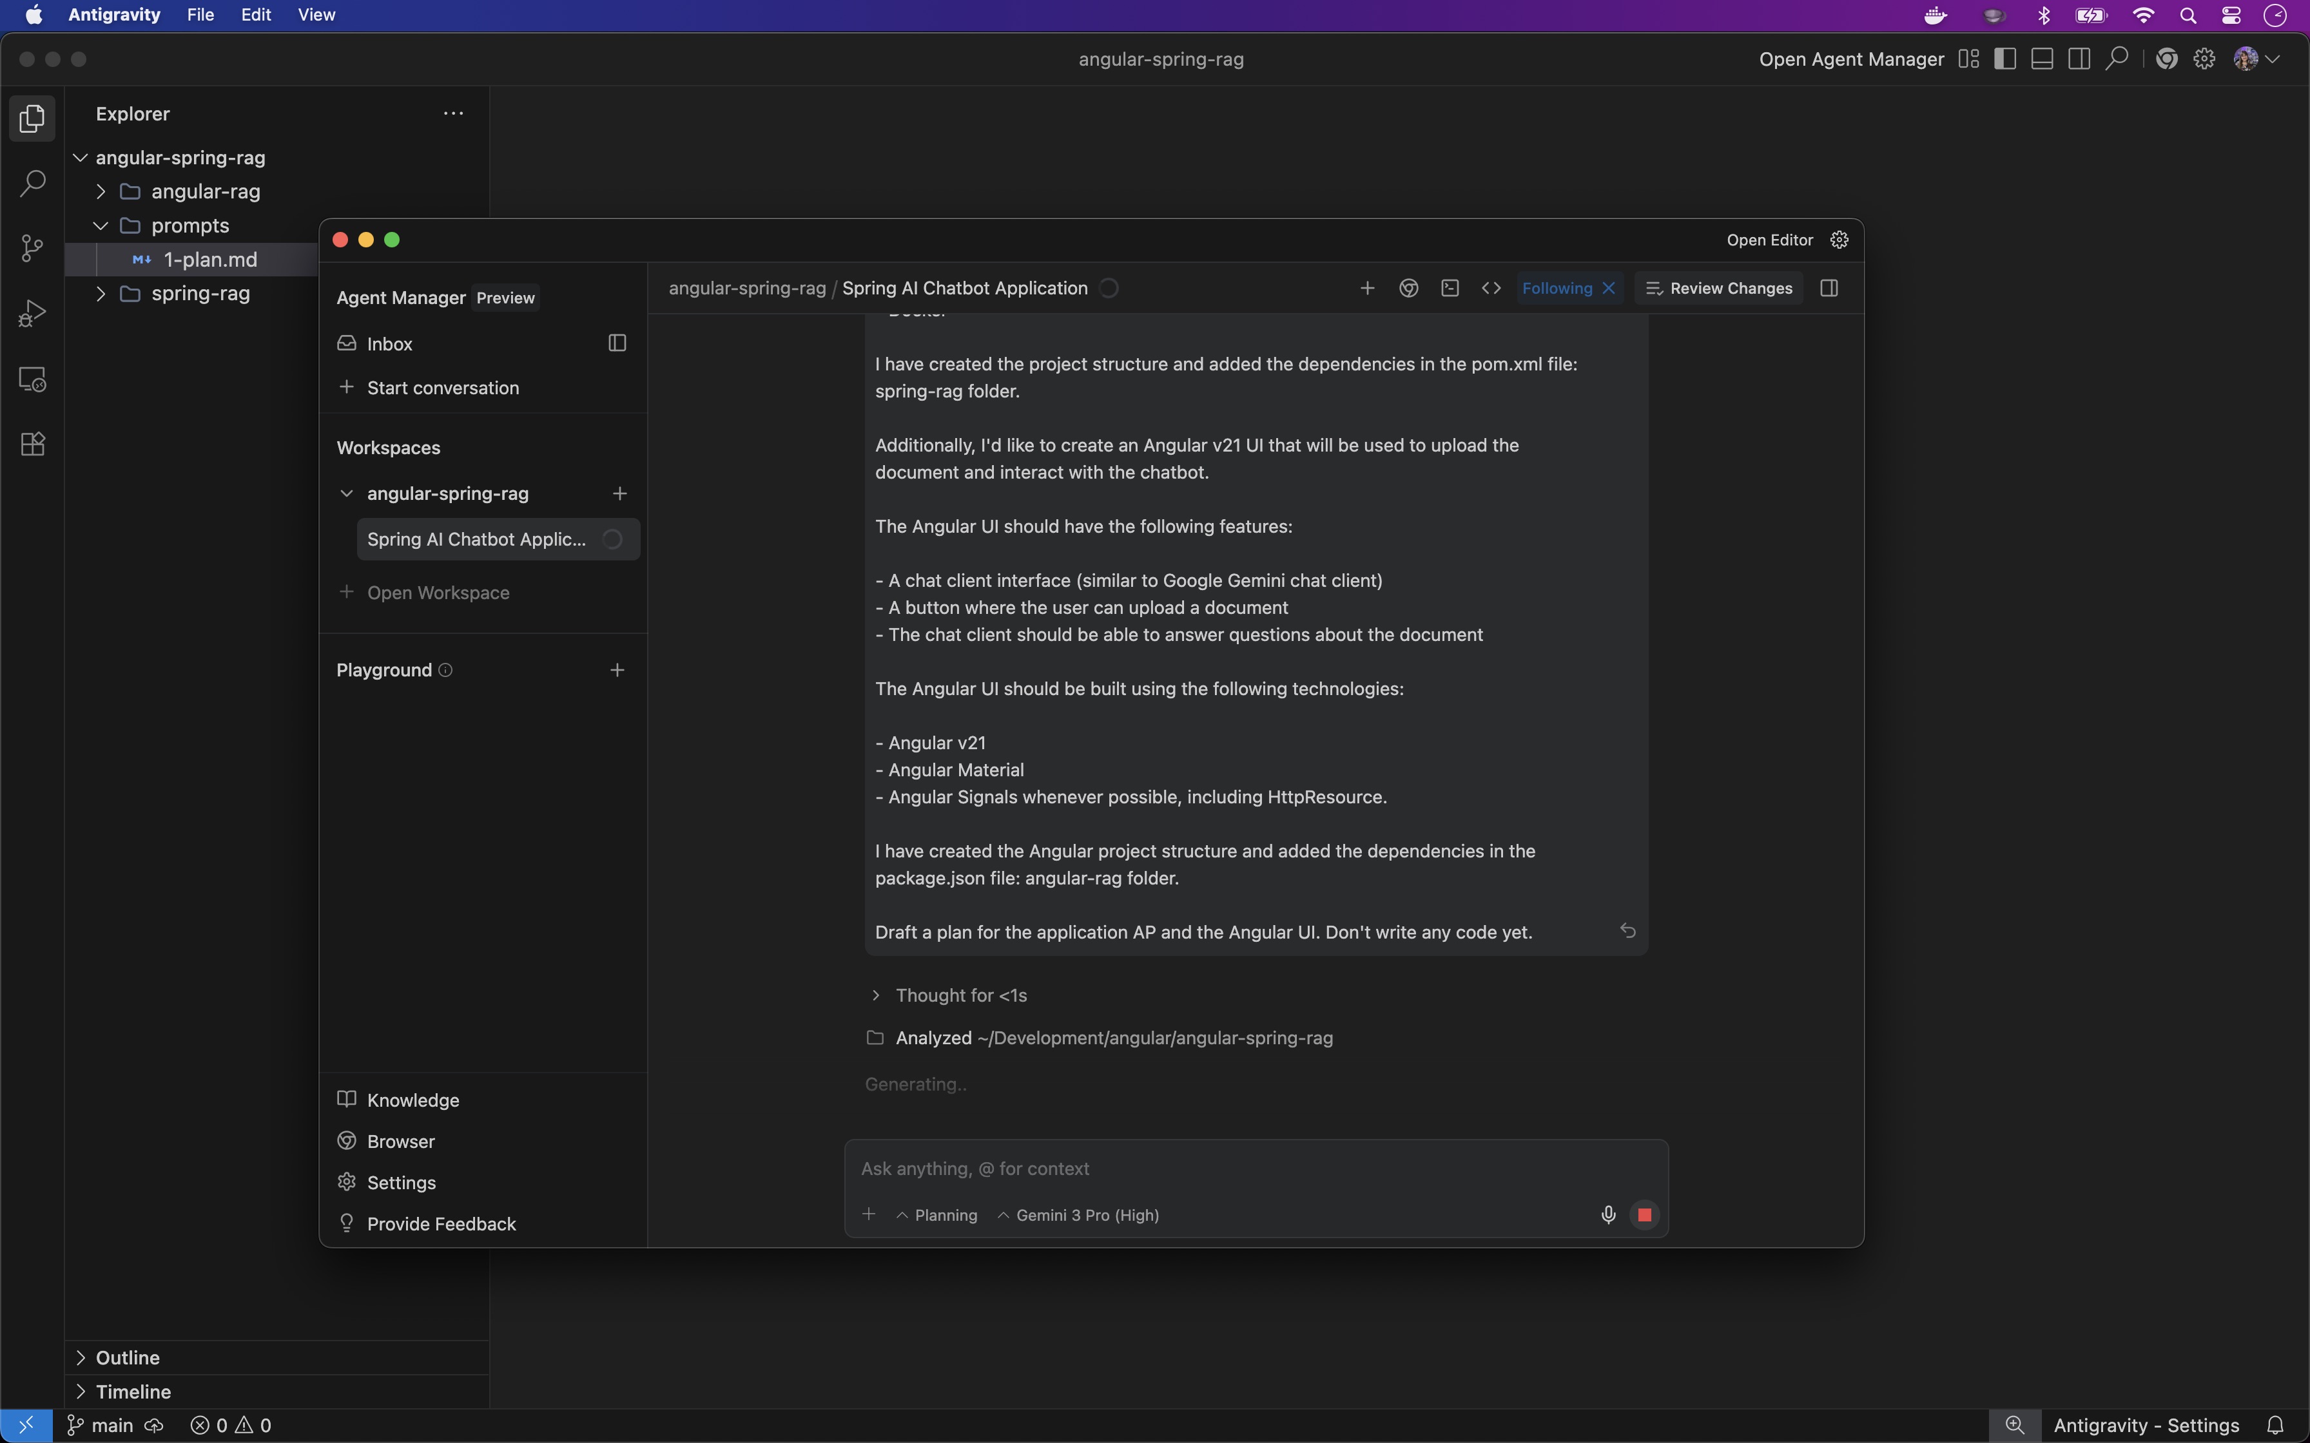Image resolution: width=2310 pixels, height=1443 pixels.
Task: Toggle the primary sidebar layout icon
Action: 2004,59
